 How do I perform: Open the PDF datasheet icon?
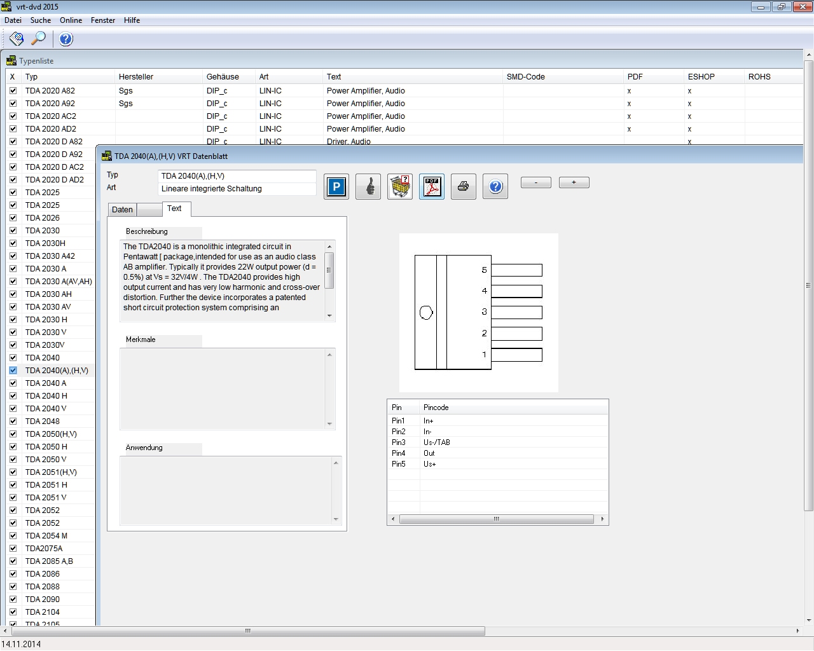432,187
